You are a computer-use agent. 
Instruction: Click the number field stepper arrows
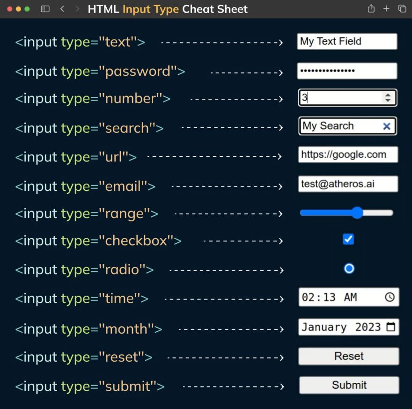coord(387,98)
